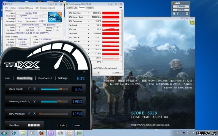Image resolution: width=218 pixels, height=136 pixels.
Task: Open GPU Load sensor dropdown
Action: coord(88,29)
